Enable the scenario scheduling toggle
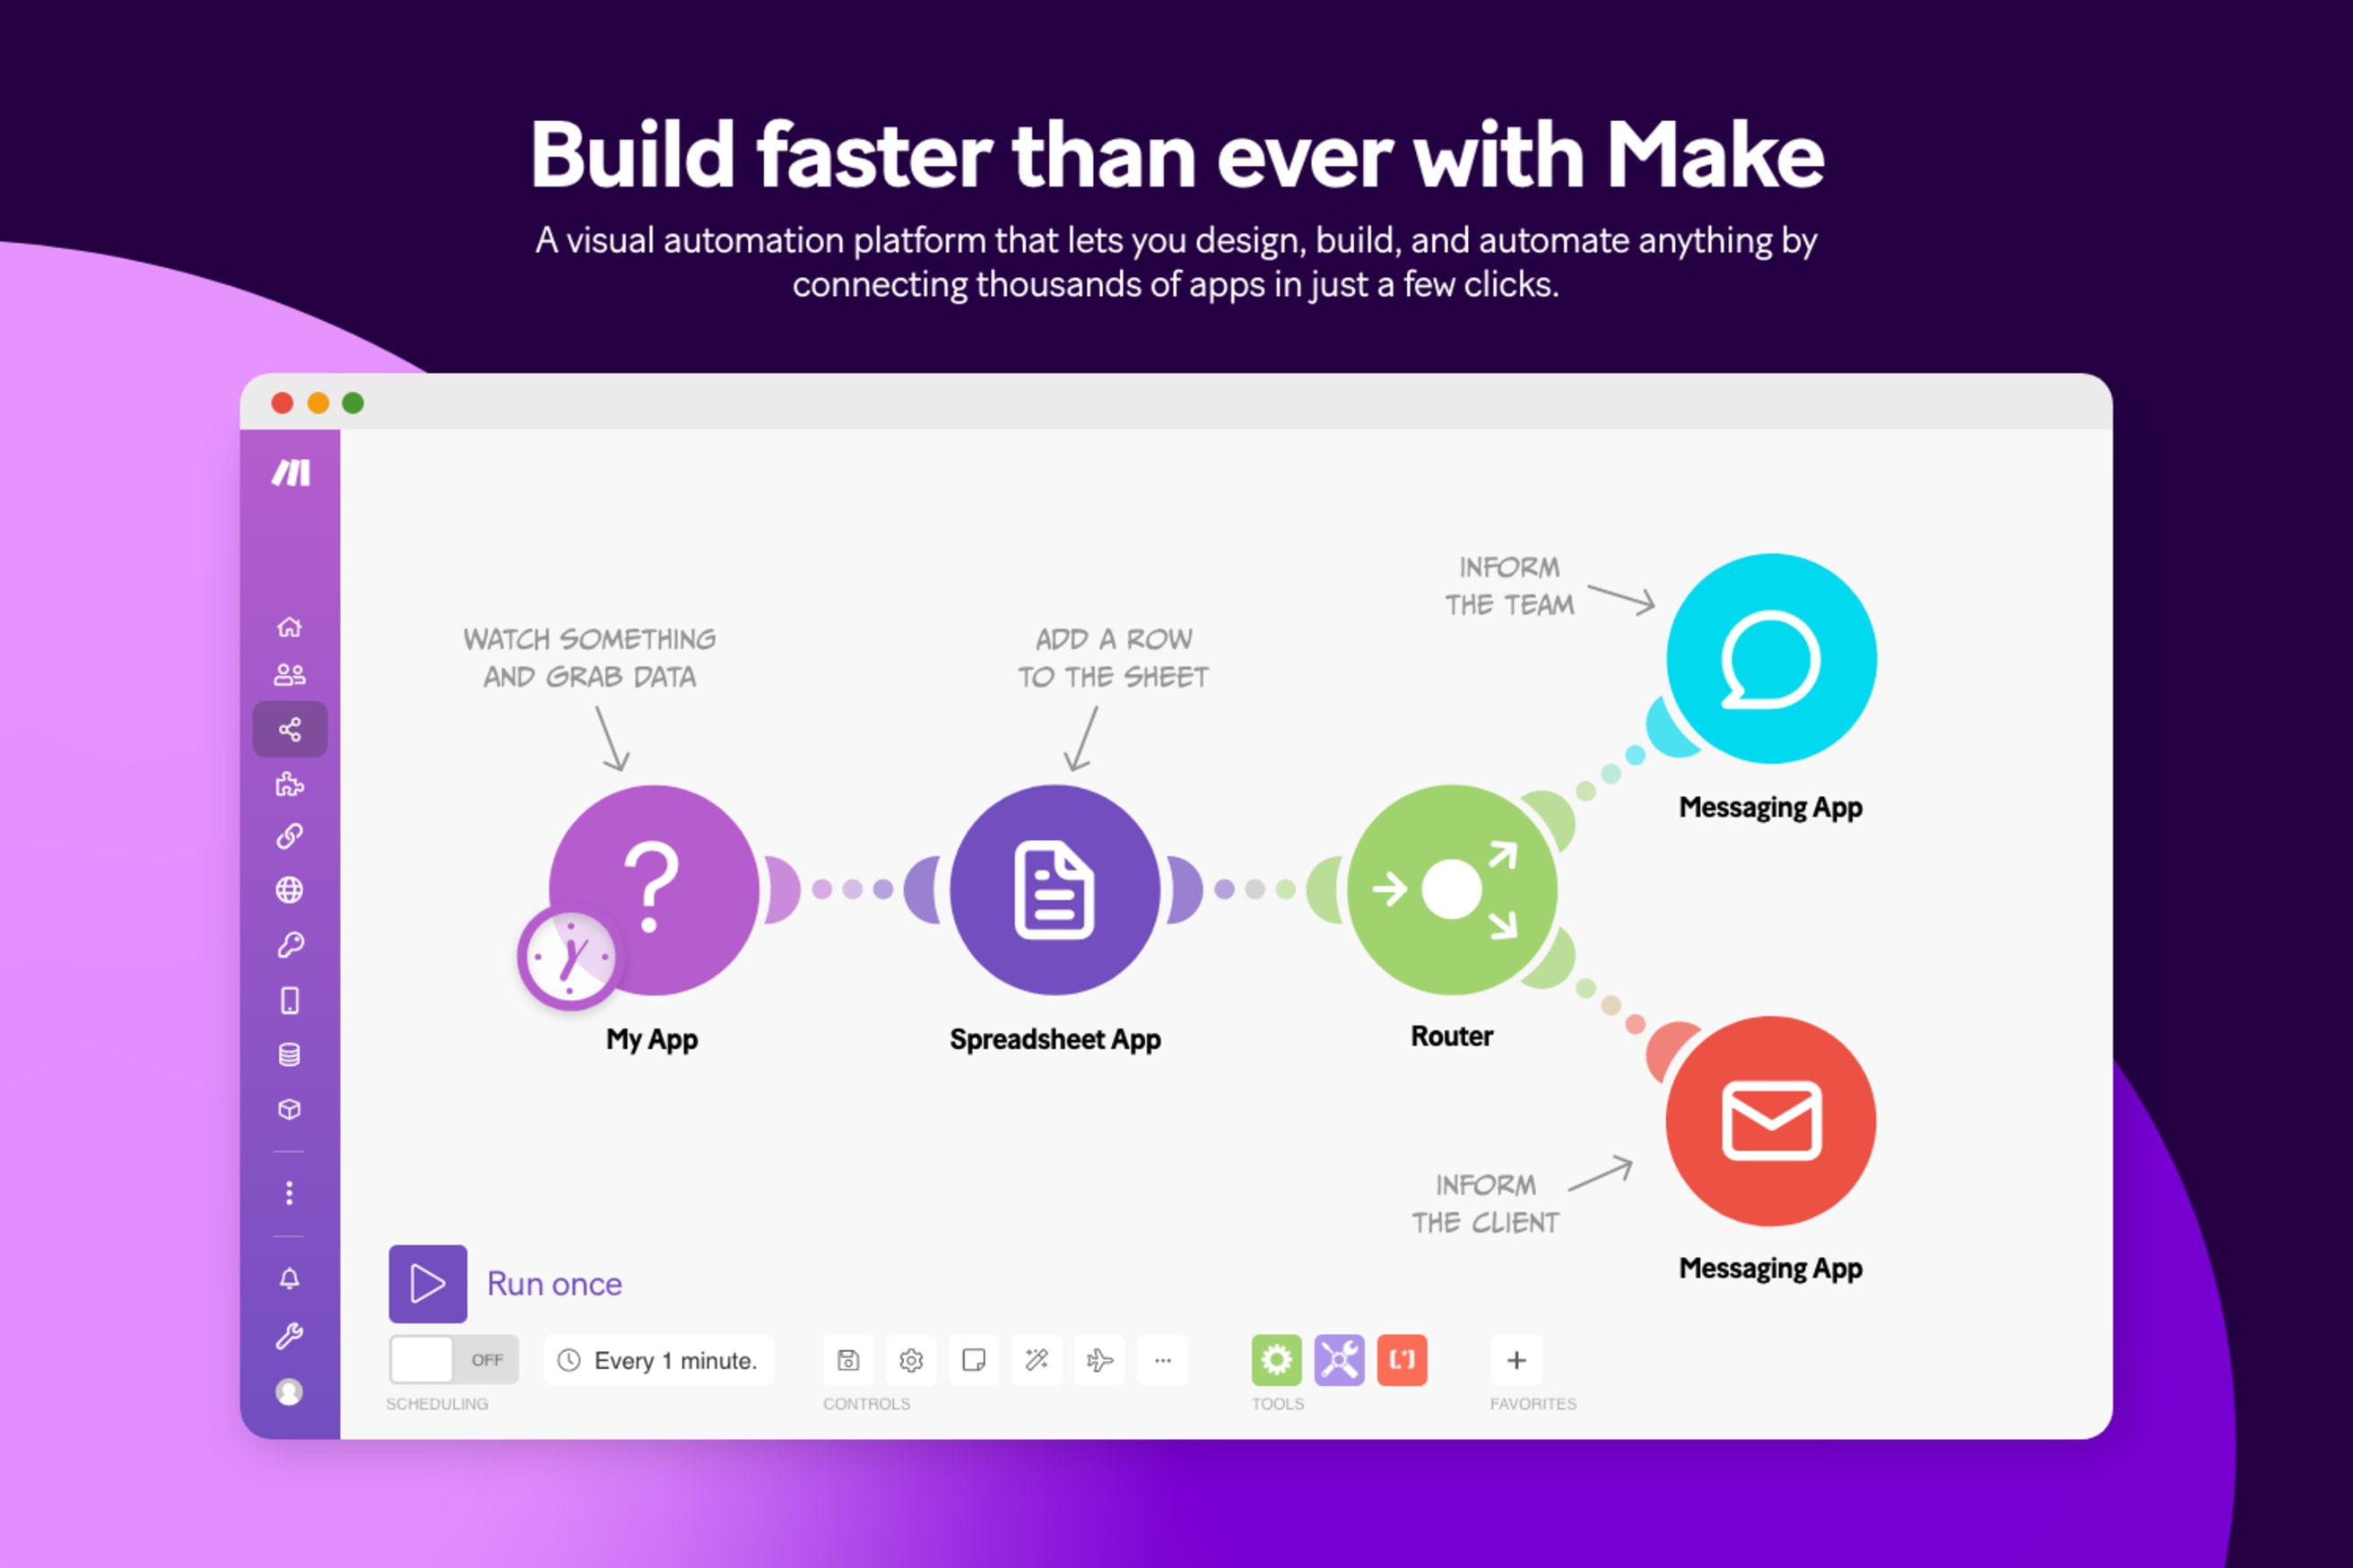 pyautogui.click(x=445, y=1364)
